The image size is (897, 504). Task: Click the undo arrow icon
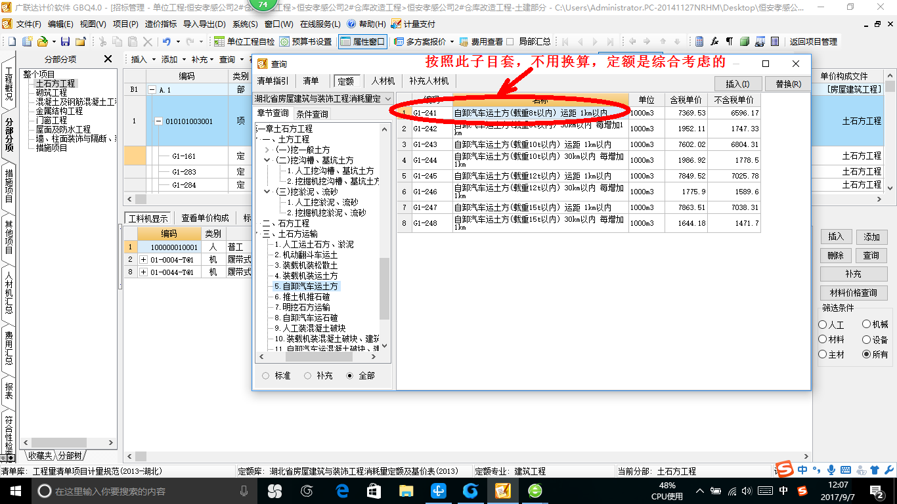point(167,41)
